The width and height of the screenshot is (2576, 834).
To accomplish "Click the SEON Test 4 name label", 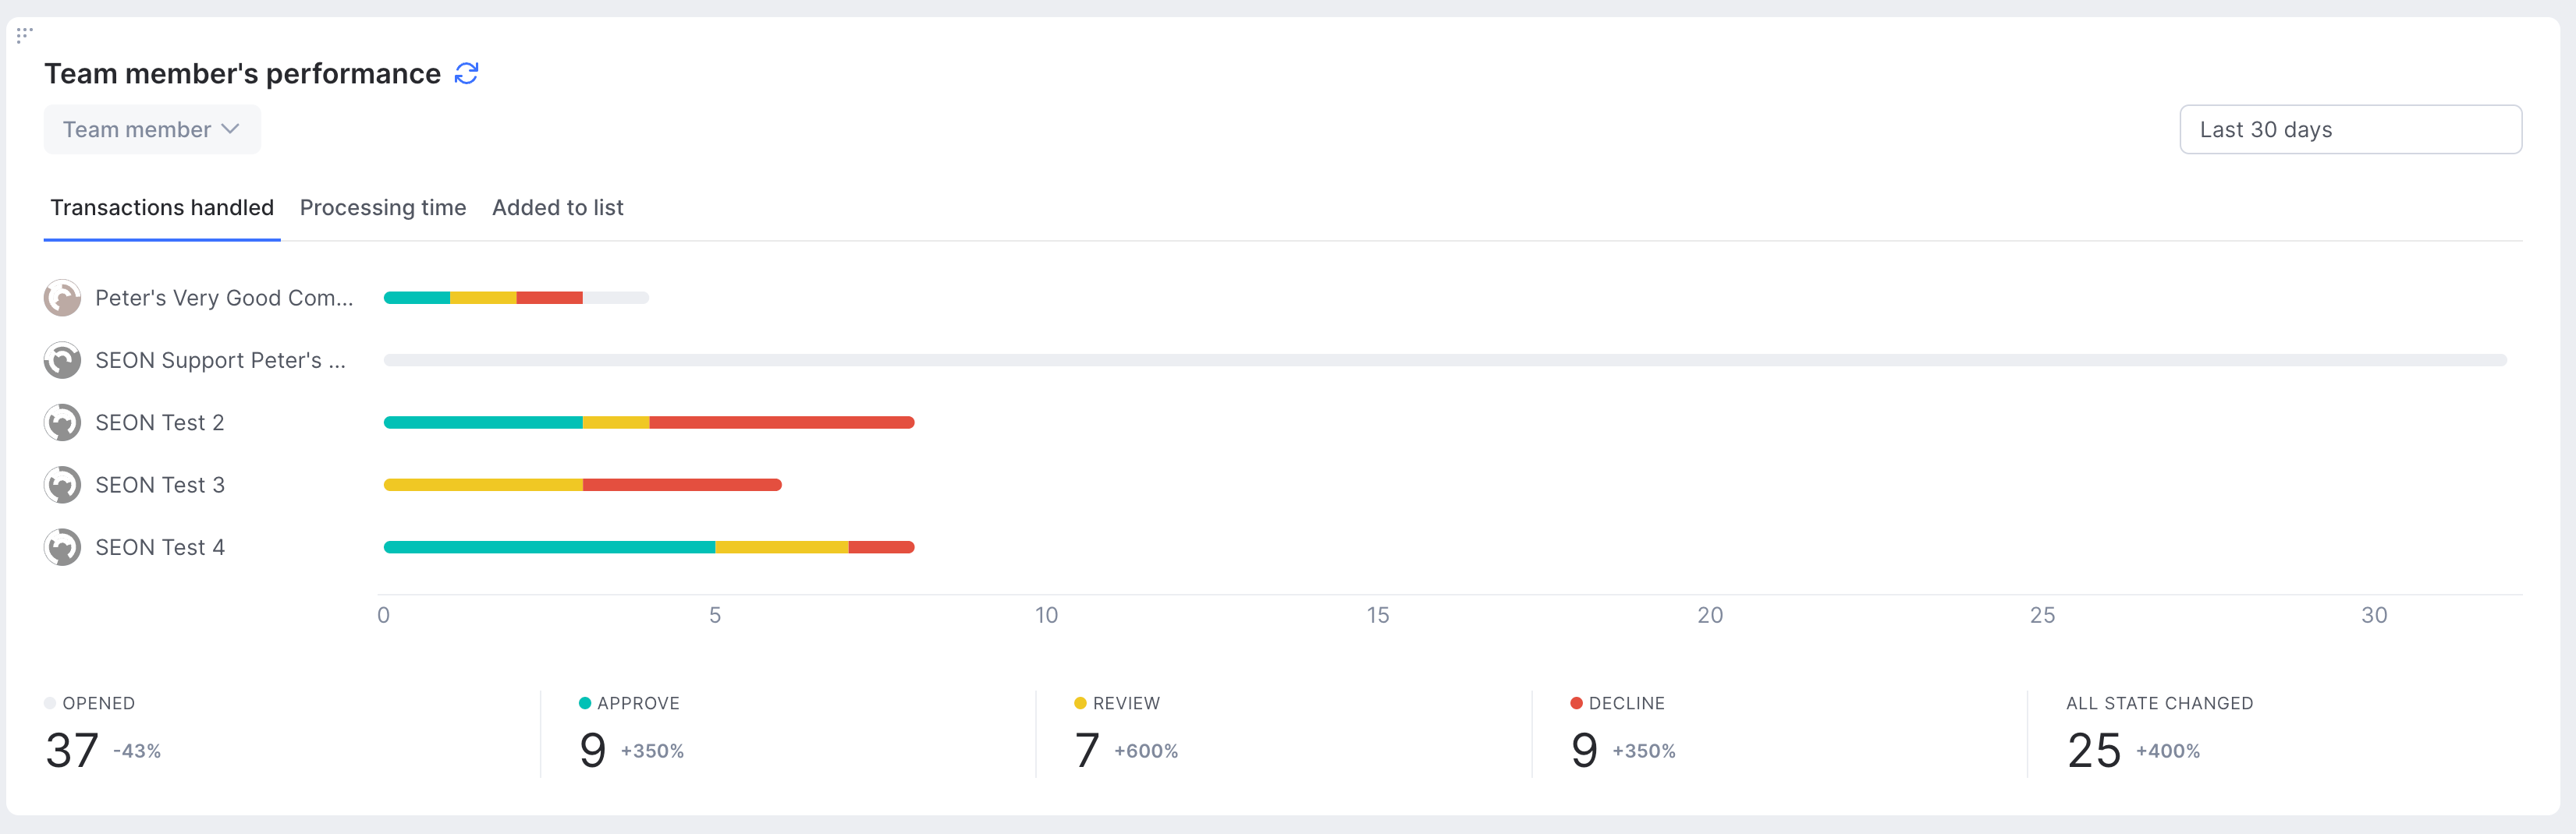I will click(x=160, y=547).
